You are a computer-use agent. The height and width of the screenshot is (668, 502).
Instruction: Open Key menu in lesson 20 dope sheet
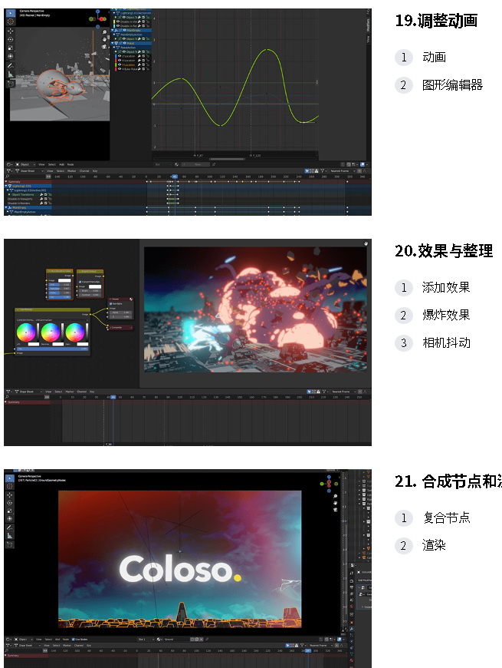pyautogui.click(x=92, y=391)
